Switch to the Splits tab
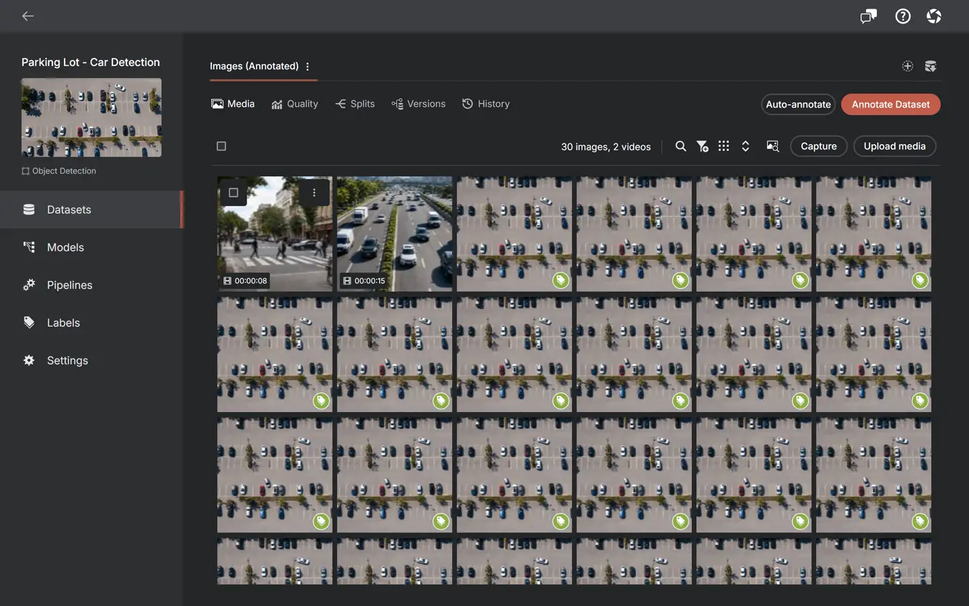969x606 pixels. tap(355, 104)
